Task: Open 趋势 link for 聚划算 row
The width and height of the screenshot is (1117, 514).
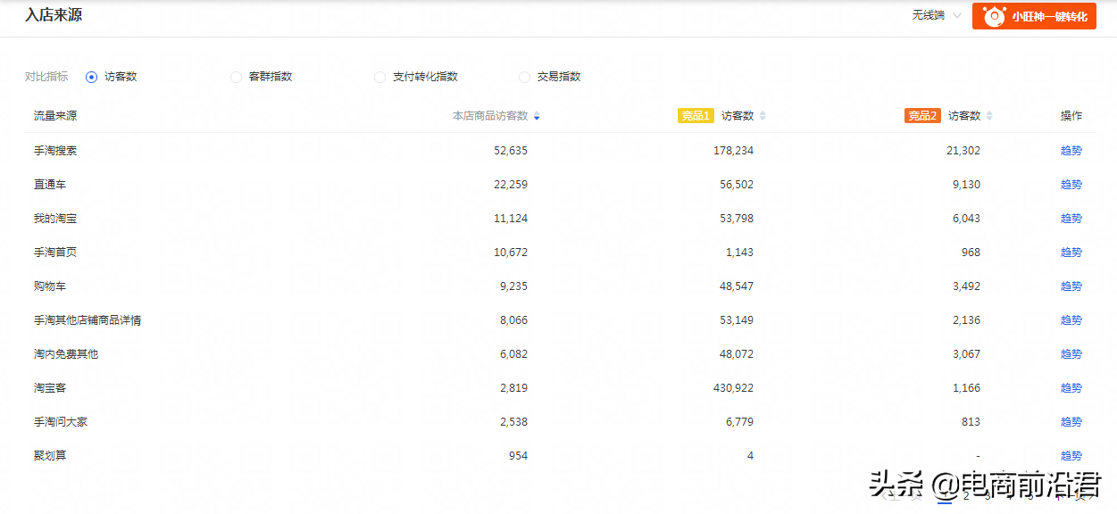Action: pyautogui.click(x=1071, y=456)
